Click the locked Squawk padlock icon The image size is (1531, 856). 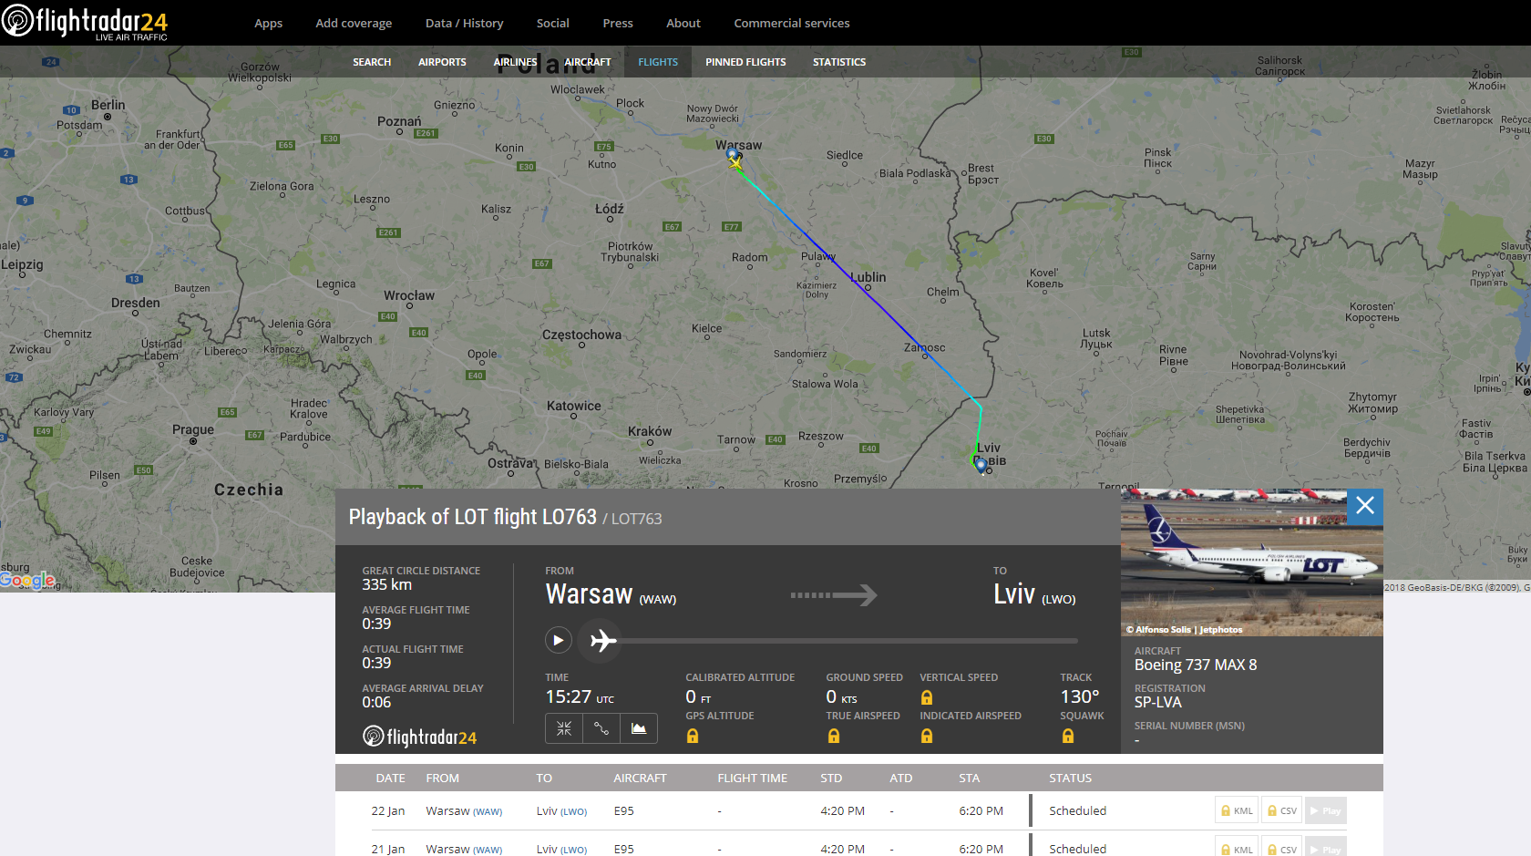point(1068,736)
